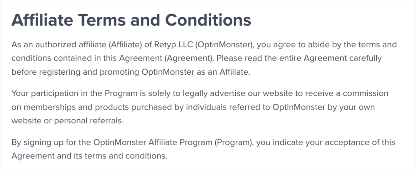This screenshot has width=416, height=171.
Task: Click the 'website or personal referrals.' line
Action: click(68, 121)
